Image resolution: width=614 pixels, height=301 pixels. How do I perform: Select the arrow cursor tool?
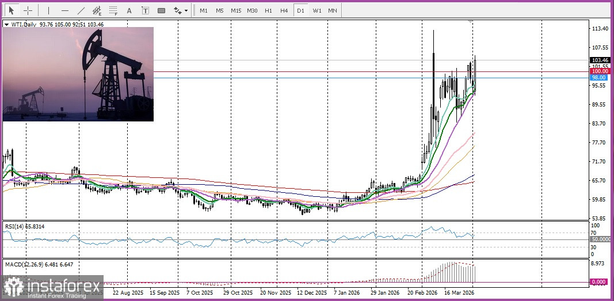coord(11,10)
